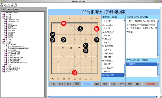Click page icon of the highlighted 02 .HTM file
Image resolution: width=162 pixels, height=98 pixels.
[9, 48]
